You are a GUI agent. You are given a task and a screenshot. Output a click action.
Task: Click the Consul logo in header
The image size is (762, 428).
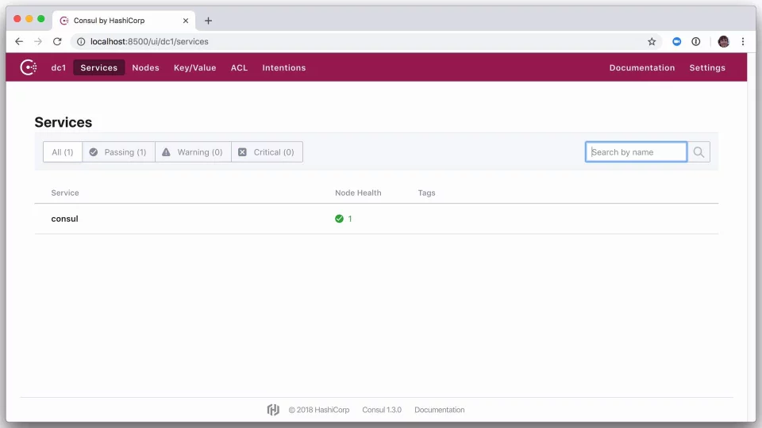coord(29,67)
